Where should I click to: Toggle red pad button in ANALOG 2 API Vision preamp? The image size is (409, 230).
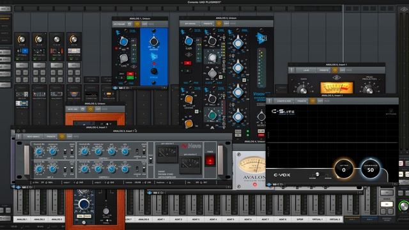coord(187,63)
